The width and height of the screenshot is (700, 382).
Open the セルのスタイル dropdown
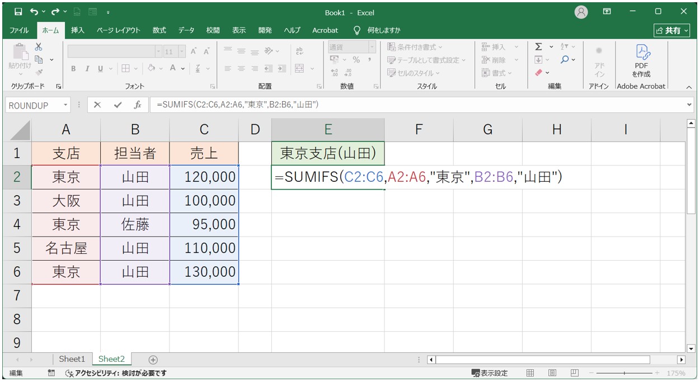tap(414, 73)
